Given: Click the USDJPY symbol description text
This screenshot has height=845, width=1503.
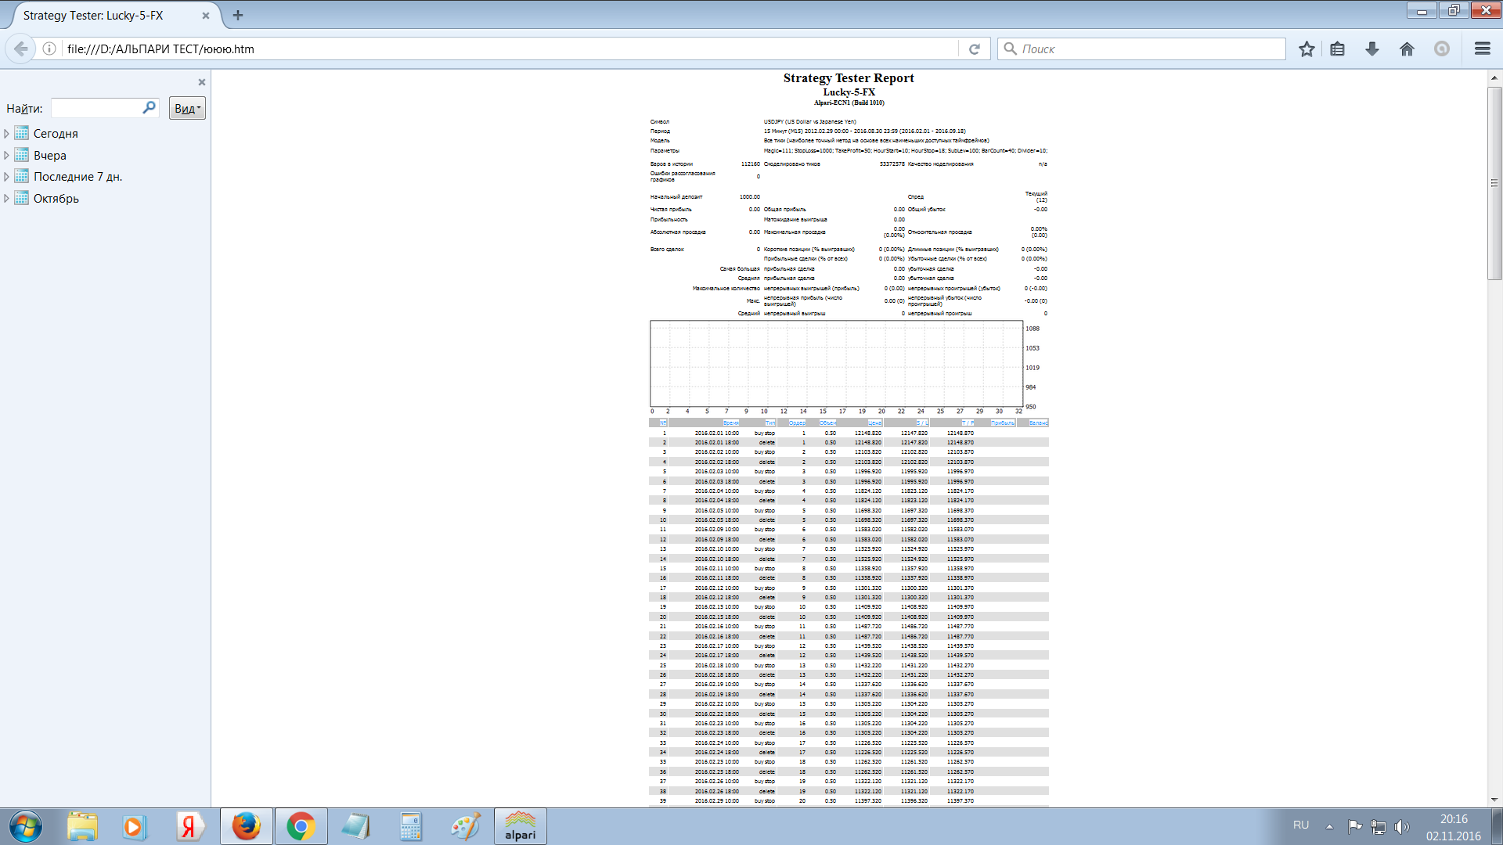Looking at the screenshot, I should click(x=810, y=122).
